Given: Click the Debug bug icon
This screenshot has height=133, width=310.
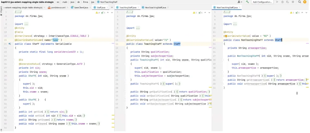Looking at the screenshot, I should pyautogui.click(x=282, y=2).
